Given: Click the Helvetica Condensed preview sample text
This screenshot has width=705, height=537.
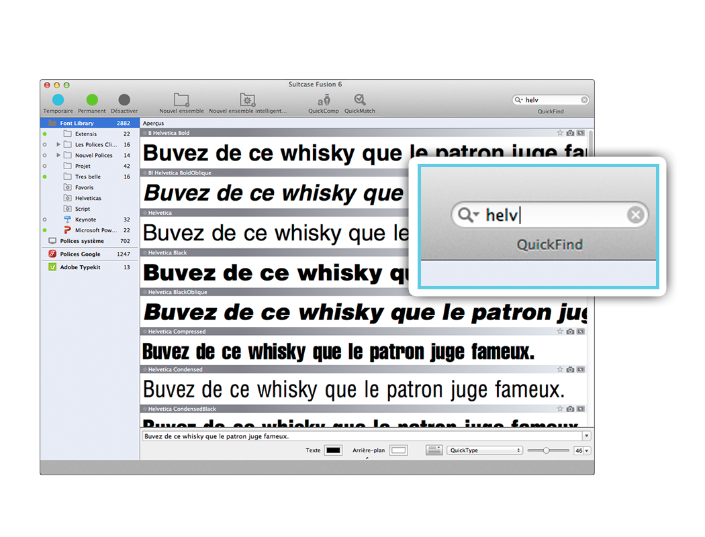Looking at the screenshot, I should point(354,389).
